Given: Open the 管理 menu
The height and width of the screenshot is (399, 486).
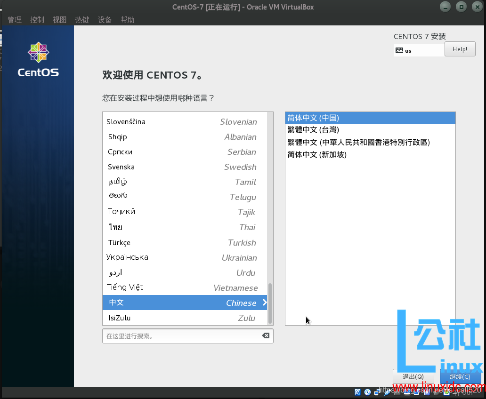Looking at the screenshot, I should tap(15, 20).
